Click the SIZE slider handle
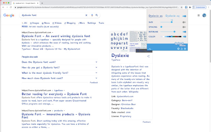The width and height of the screenshot is (211, 132). point(171,22)
